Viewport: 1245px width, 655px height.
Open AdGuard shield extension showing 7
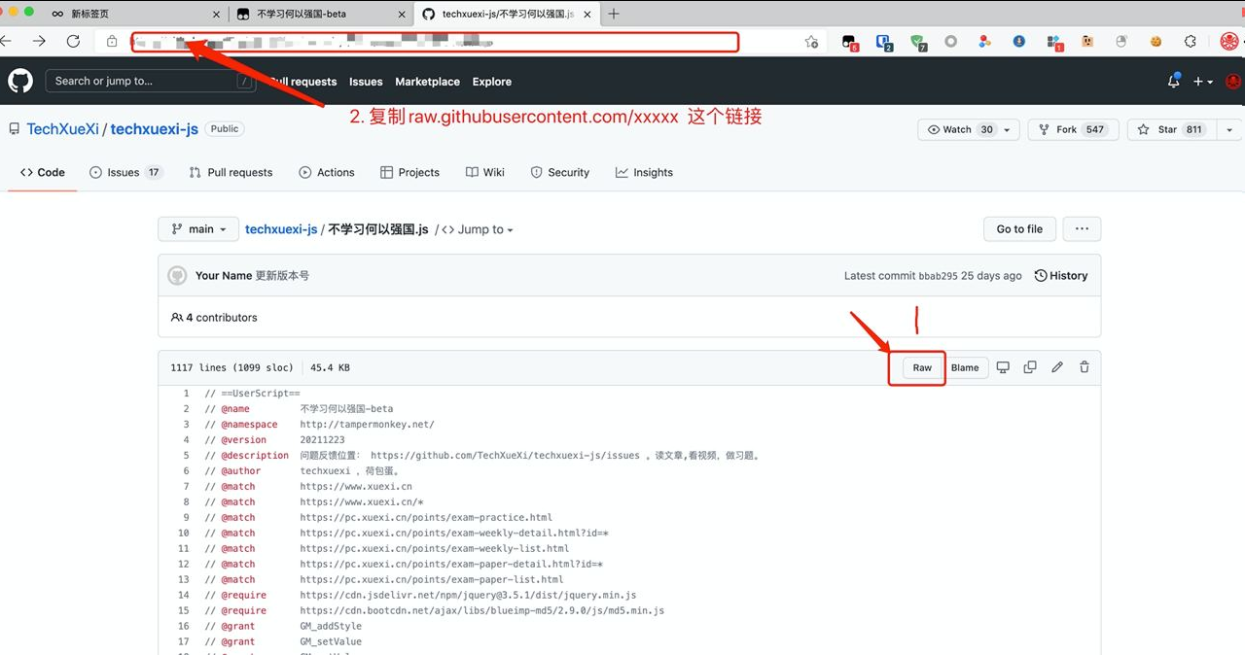click(x=917, y=42)
